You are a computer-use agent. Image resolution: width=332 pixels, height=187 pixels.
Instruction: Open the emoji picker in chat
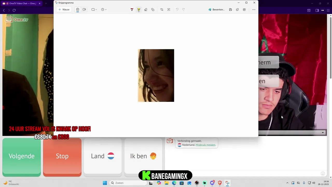pos(323,173)
